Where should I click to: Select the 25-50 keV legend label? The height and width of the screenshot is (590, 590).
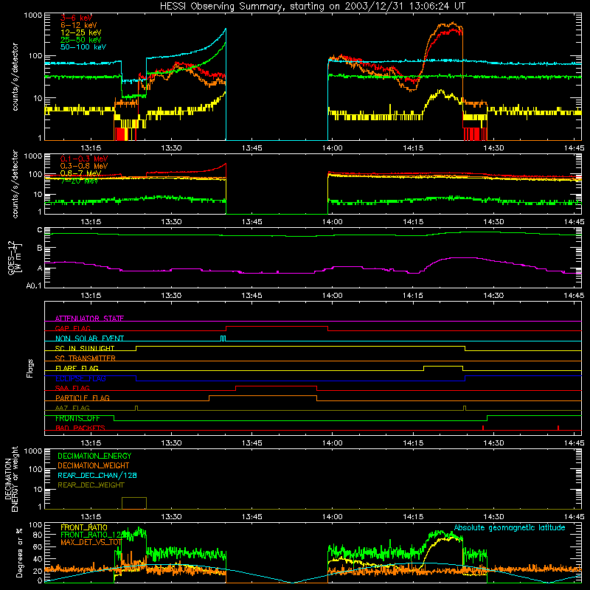point(80,40)
